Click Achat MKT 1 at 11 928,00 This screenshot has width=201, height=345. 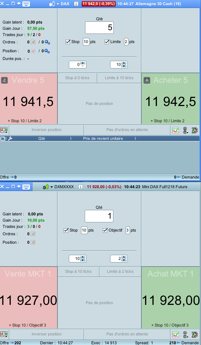point(170,298)
